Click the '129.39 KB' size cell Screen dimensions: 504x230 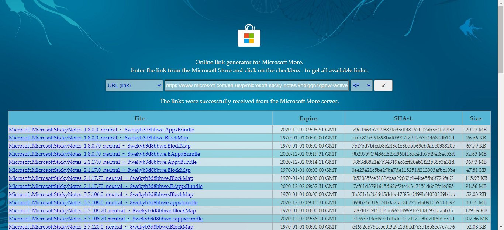[x=476, y=210]
